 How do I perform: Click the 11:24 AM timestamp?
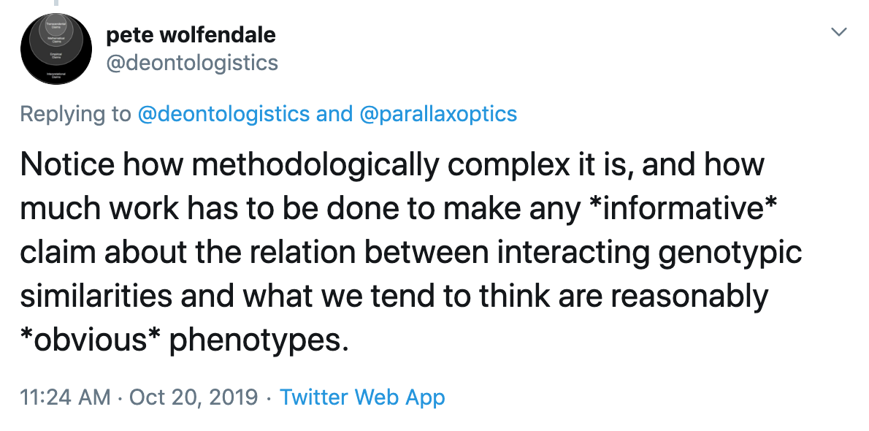(65, 397)
